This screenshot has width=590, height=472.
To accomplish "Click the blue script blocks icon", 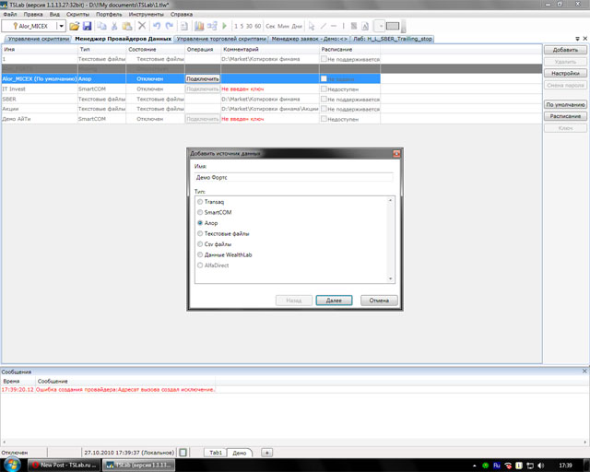I will 212,26.
